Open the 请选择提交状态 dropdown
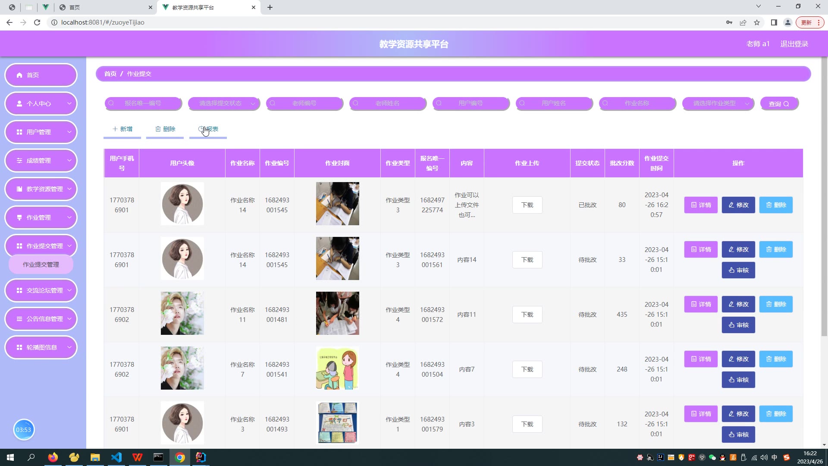This screenshot has width=828, height=466. [224, 104]
